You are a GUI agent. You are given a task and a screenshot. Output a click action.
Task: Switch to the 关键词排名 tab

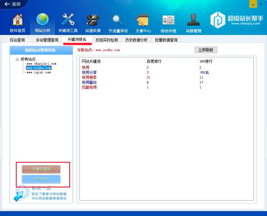pyautogui.click(x=77, y=39)
